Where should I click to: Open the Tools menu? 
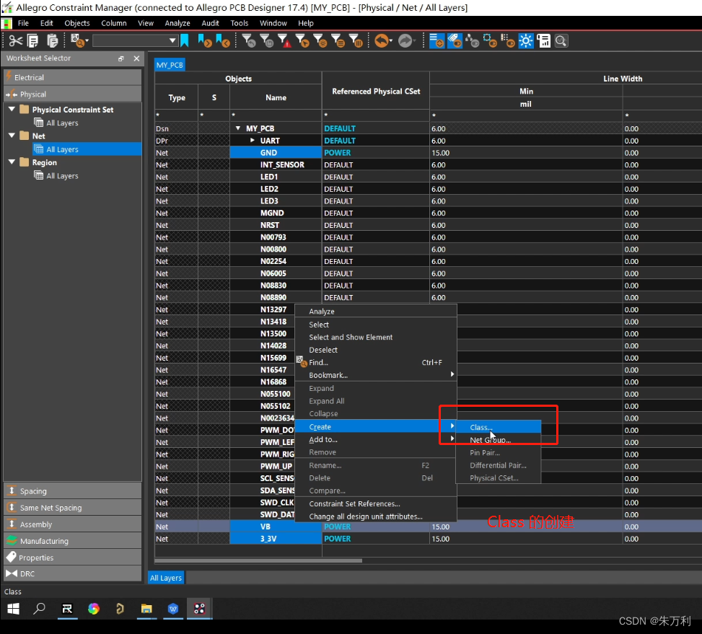(x=239, y=23)
